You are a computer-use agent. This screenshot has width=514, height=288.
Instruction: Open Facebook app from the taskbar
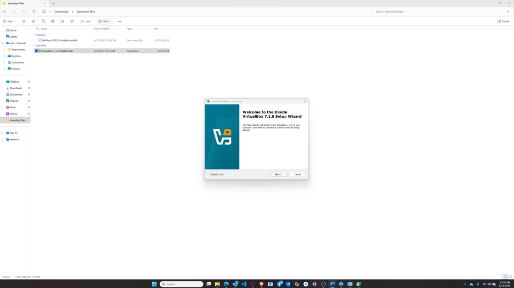coord(279,284)
